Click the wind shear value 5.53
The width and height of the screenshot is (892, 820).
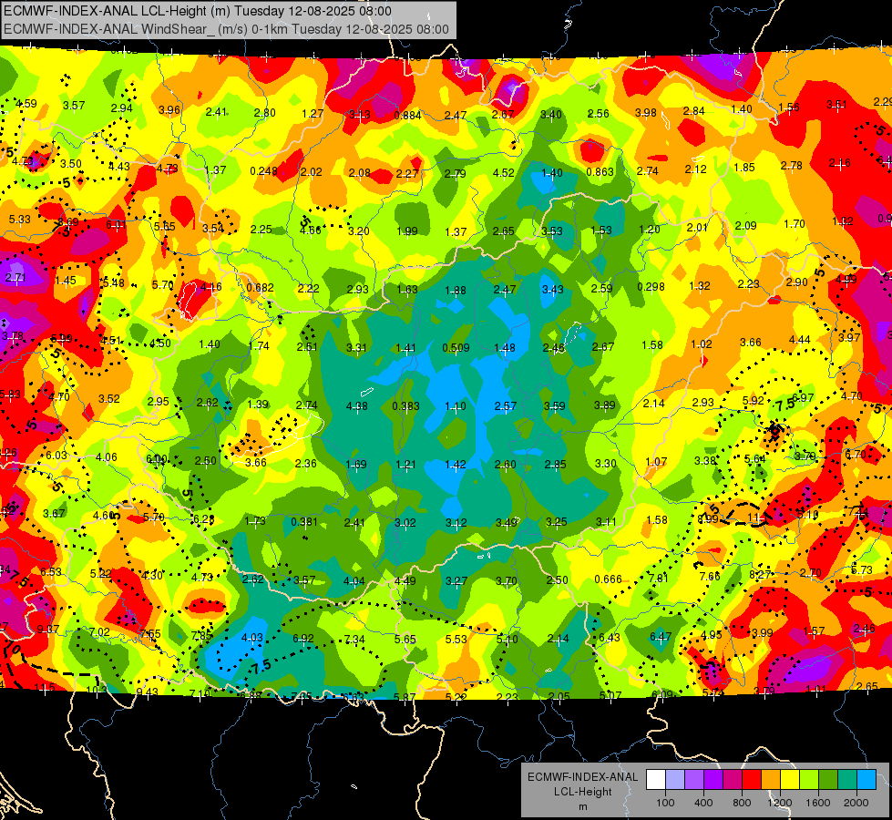[456, 639]
